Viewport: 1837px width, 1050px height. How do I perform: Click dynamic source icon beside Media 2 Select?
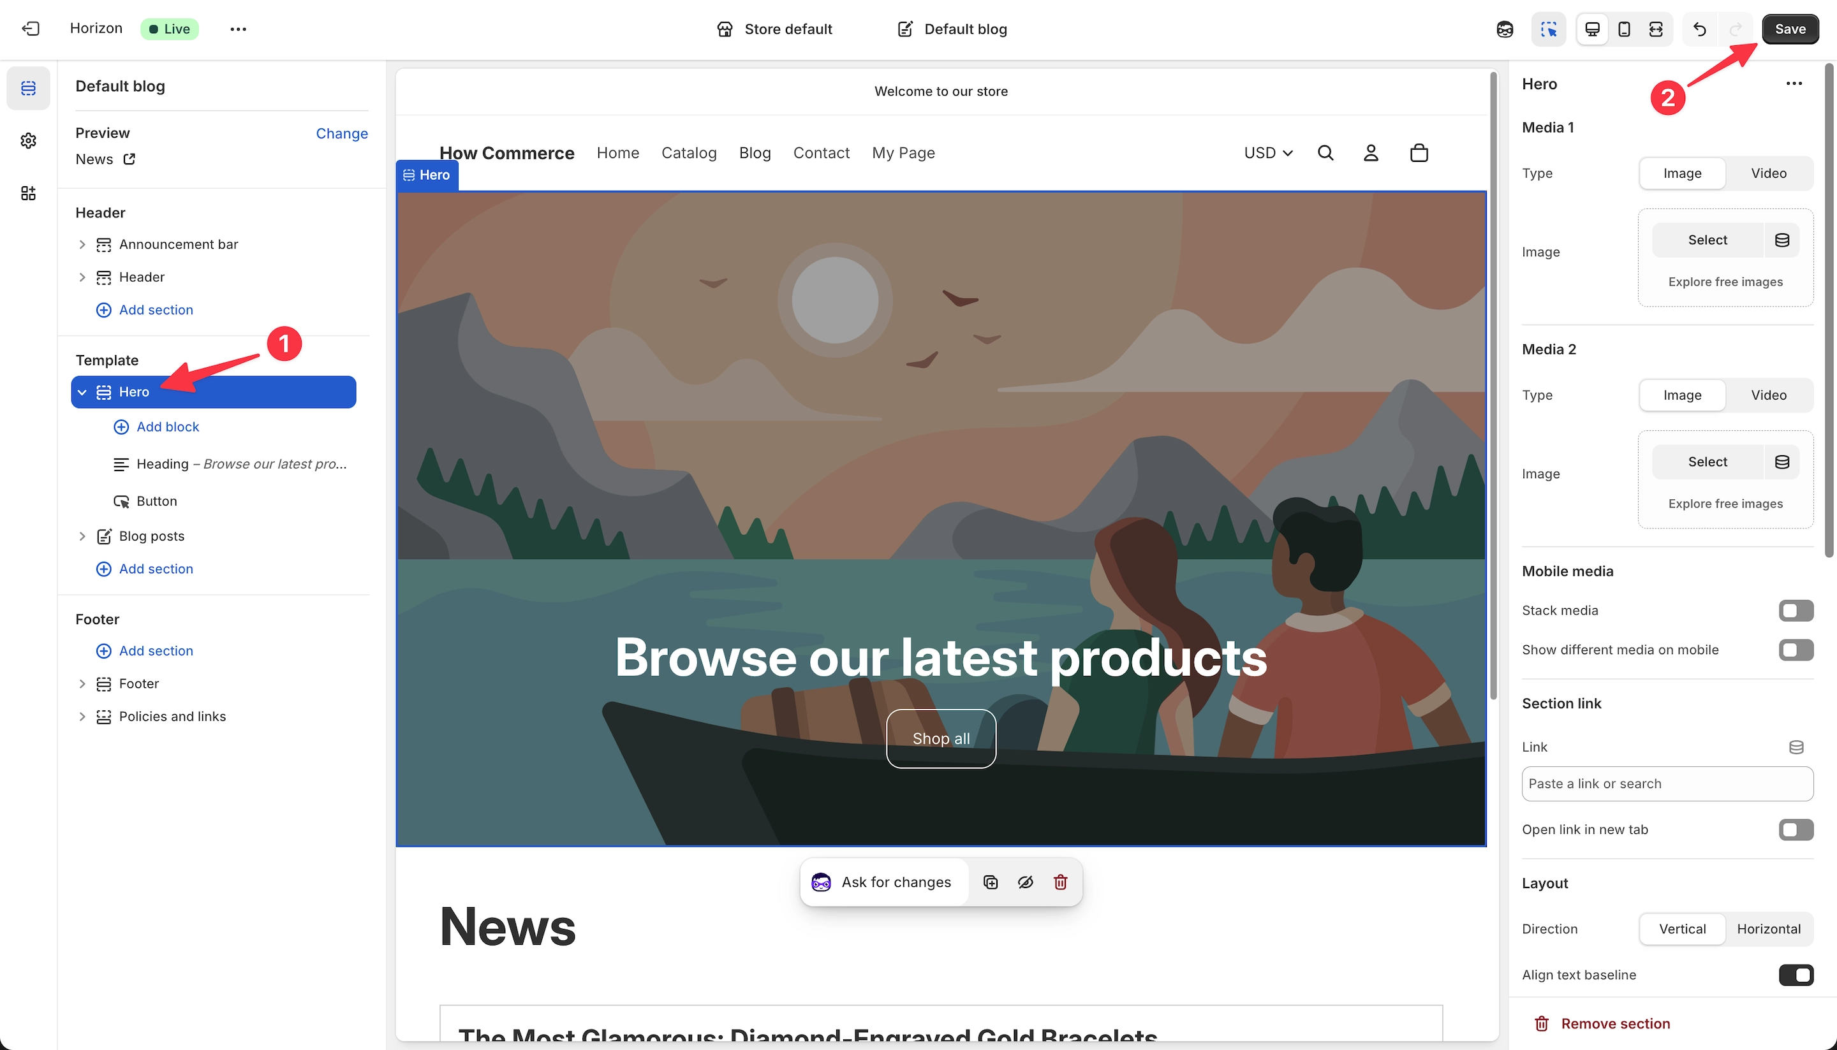(1782, 462)
